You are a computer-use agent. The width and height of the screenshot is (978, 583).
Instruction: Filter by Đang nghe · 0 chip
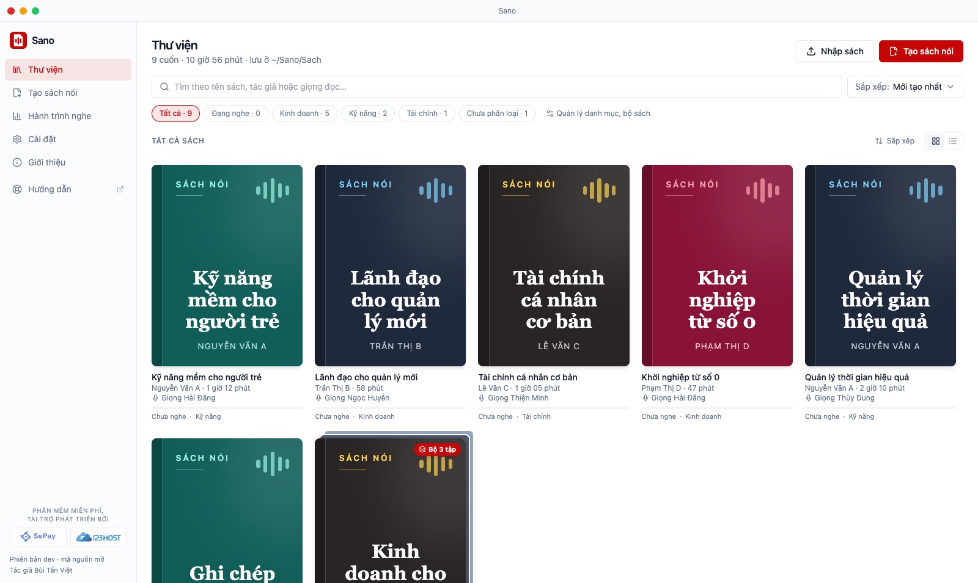(236, 114)
